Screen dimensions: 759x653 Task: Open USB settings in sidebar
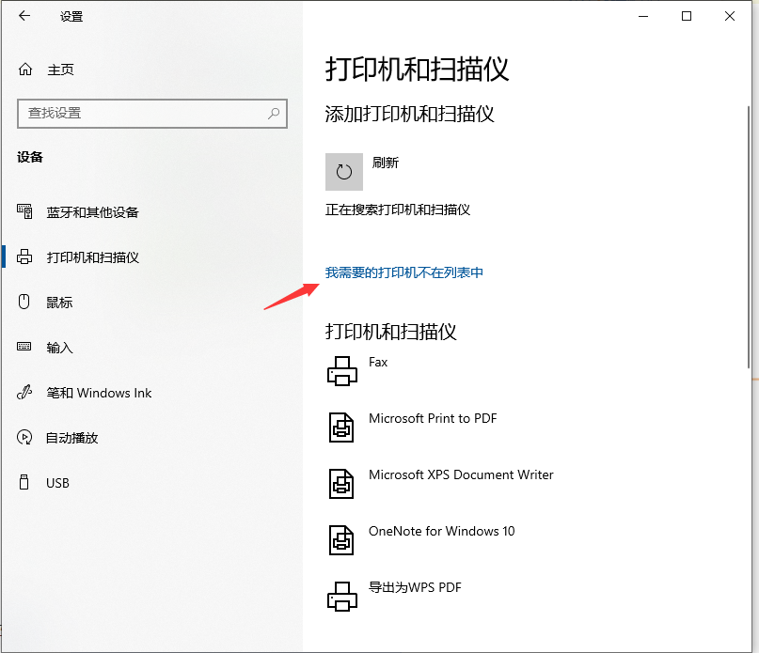coord(58,483)
